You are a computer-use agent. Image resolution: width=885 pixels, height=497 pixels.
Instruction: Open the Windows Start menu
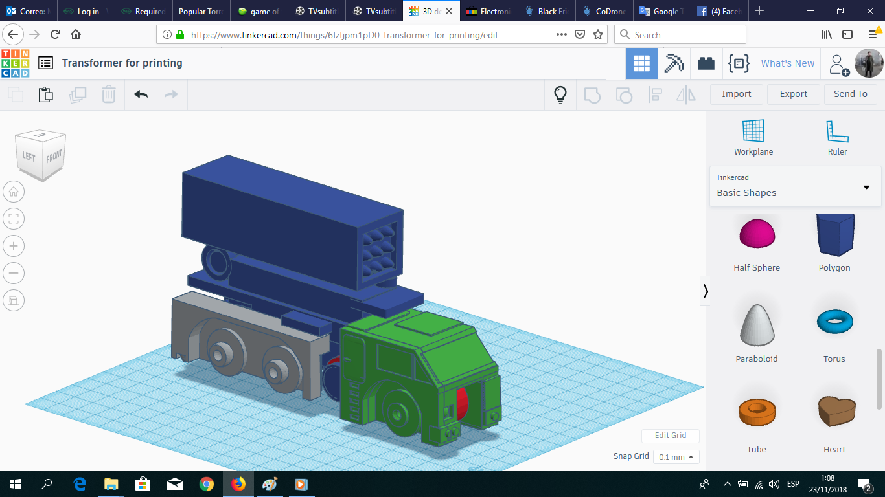click(16, 484)
